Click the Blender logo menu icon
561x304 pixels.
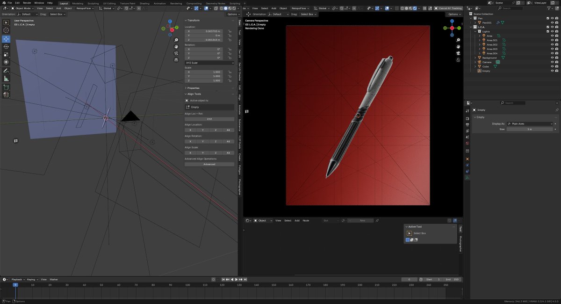3,3
